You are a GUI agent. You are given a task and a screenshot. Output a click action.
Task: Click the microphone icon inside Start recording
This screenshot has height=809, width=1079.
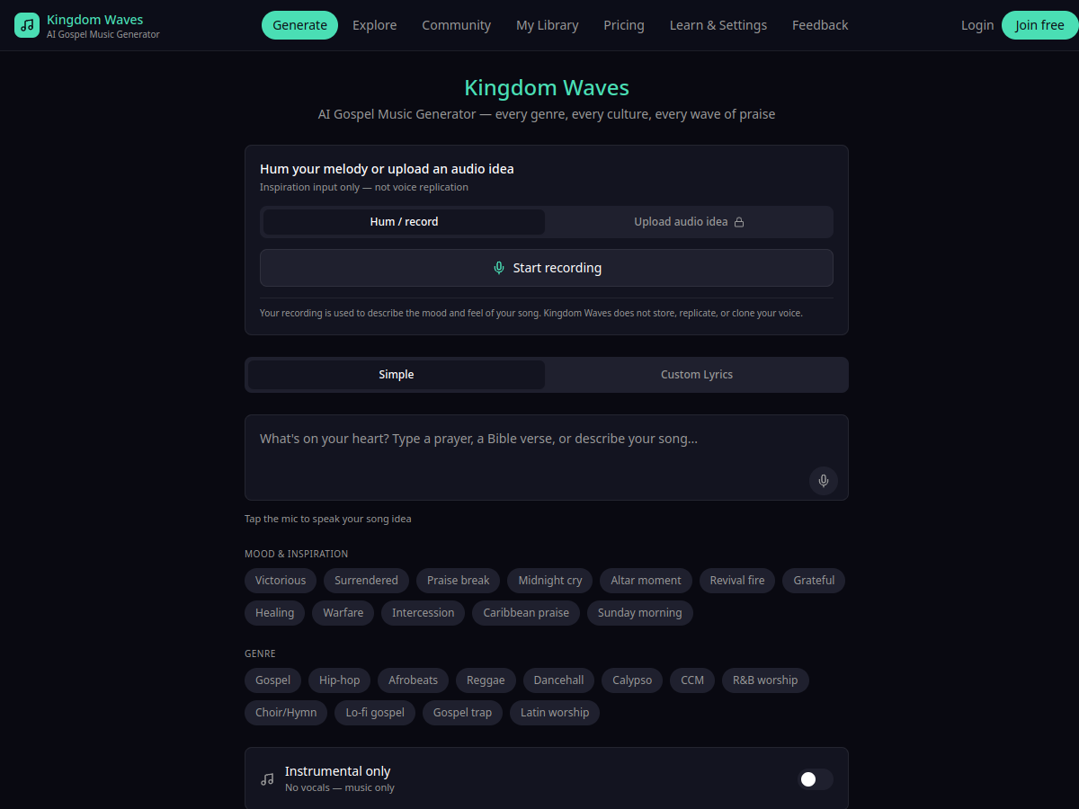[499, 267]
